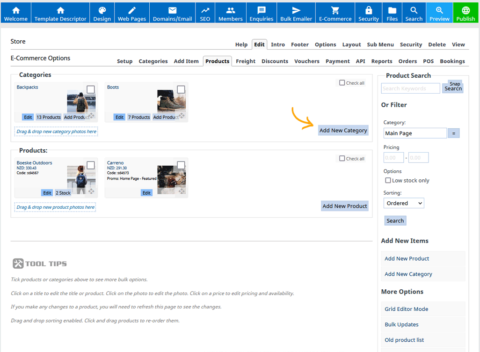Open the Discounts e-commerce tab
The height and width of the screenshot is (352, 480).
point(275,61)
